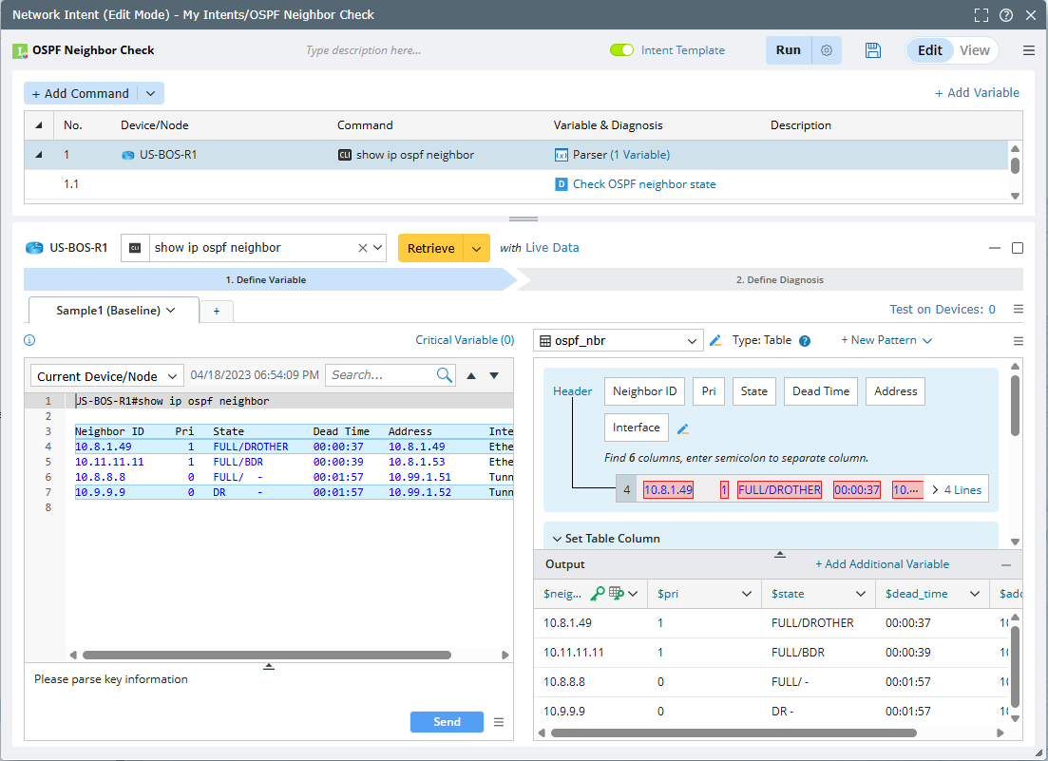Click the search magnifier icon
1048x761 pixels.
point(445,375)
